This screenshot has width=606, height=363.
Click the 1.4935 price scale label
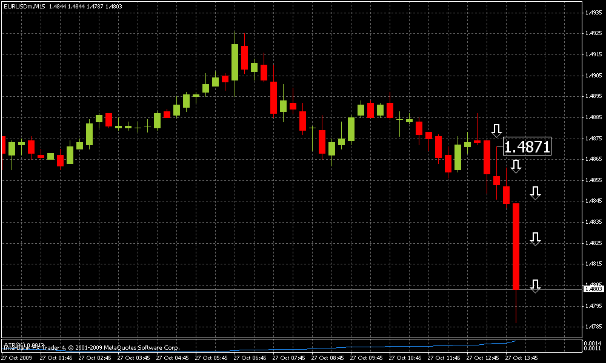click(x=593, y=12)
